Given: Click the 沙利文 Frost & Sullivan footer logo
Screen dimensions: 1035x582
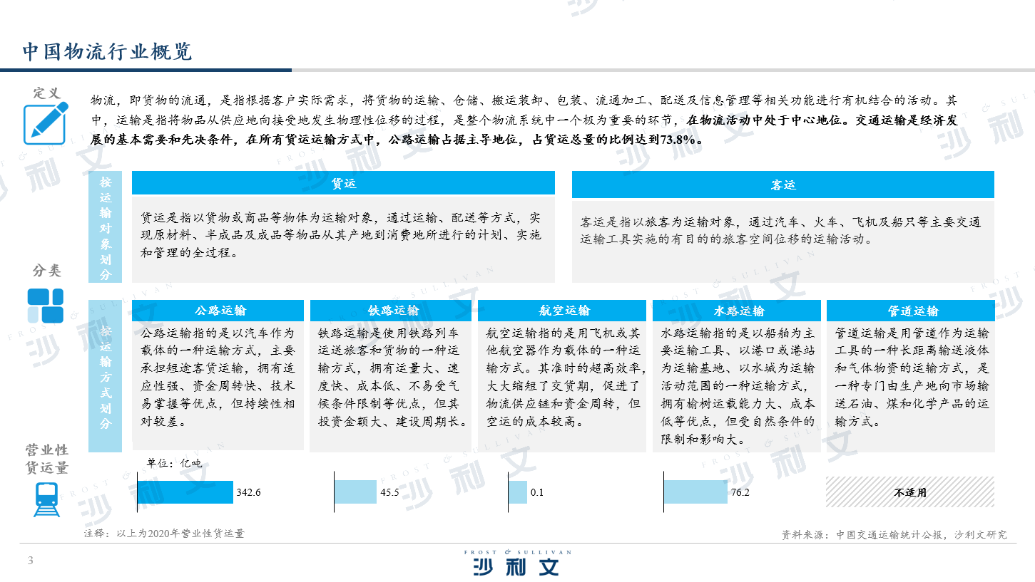Looking at the screenshot, I should (x=517, y=562).
